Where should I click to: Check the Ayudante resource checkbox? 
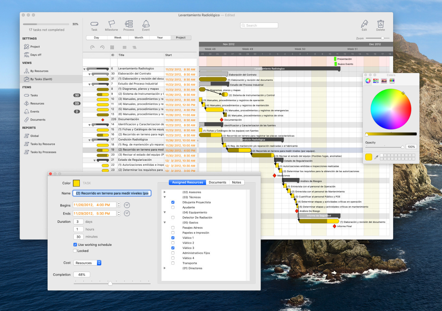point(173,207)
